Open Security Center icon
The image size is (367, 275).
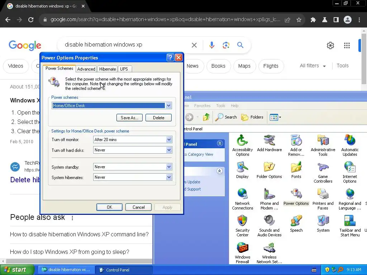242,226
